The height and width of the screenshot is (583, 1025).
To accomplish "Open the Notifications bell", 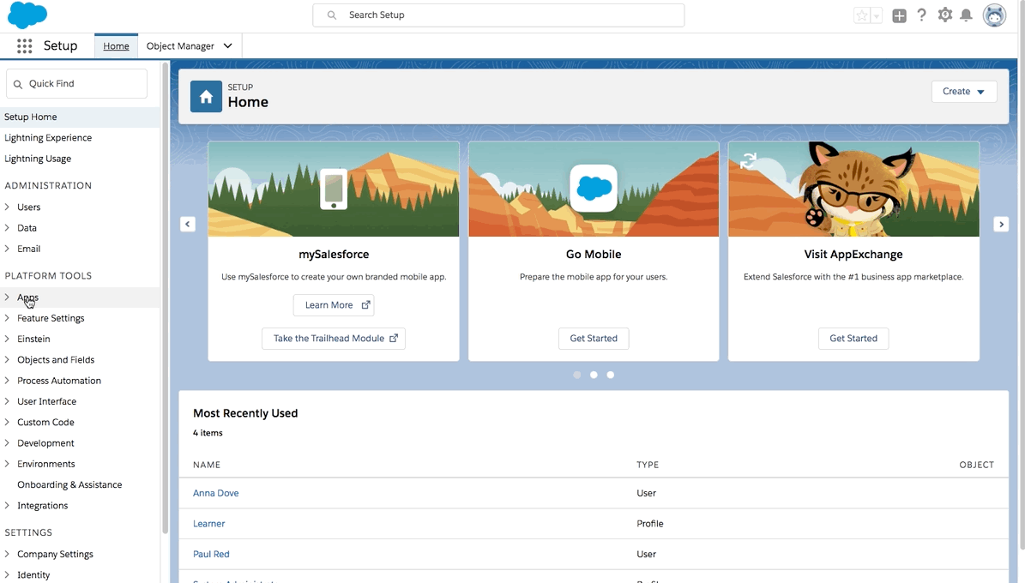I will (x=967, y=15).
